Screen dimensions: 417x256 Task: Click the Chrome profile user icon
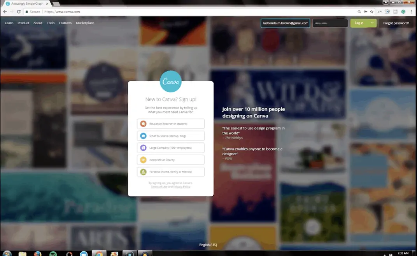tap(385, 2)
